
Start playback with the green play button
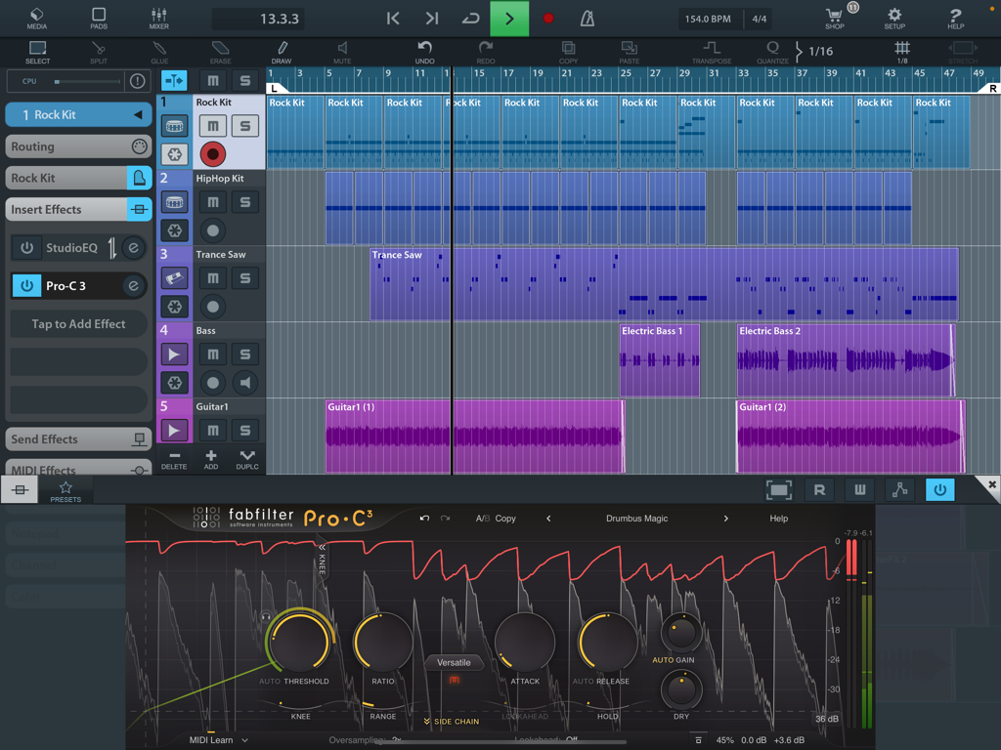click(508, 19)
